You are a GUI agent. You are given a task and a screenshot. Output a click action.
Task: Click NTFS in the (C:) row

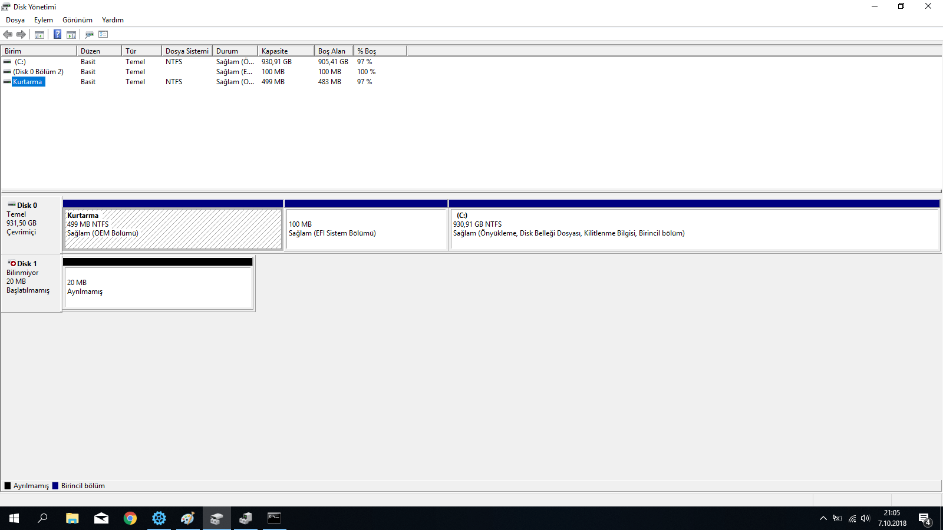pos(174,62)
